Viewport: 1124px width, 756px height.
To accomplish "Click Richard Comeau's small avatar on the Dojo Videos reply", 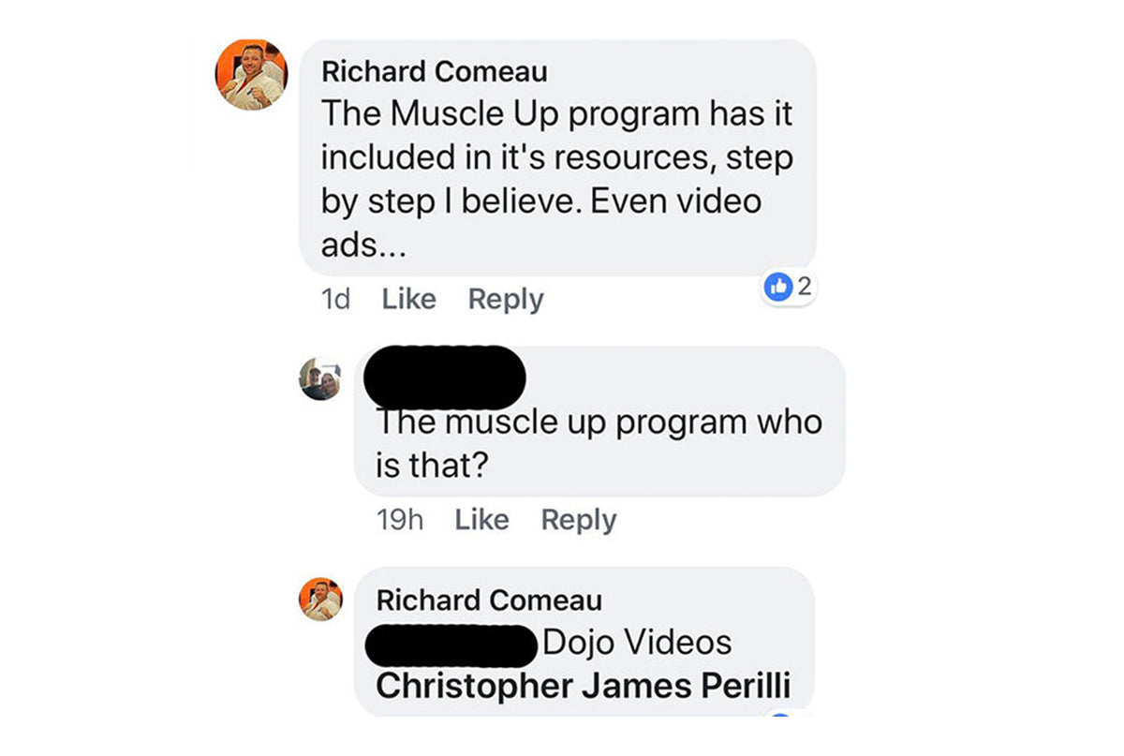I will 320,600.
